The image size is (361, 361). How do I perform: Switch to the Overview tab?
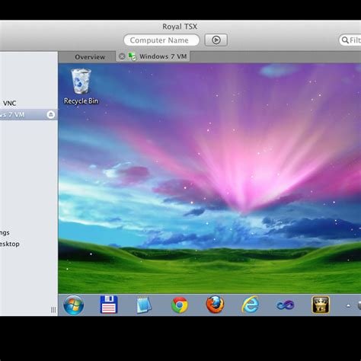(90, 57)
